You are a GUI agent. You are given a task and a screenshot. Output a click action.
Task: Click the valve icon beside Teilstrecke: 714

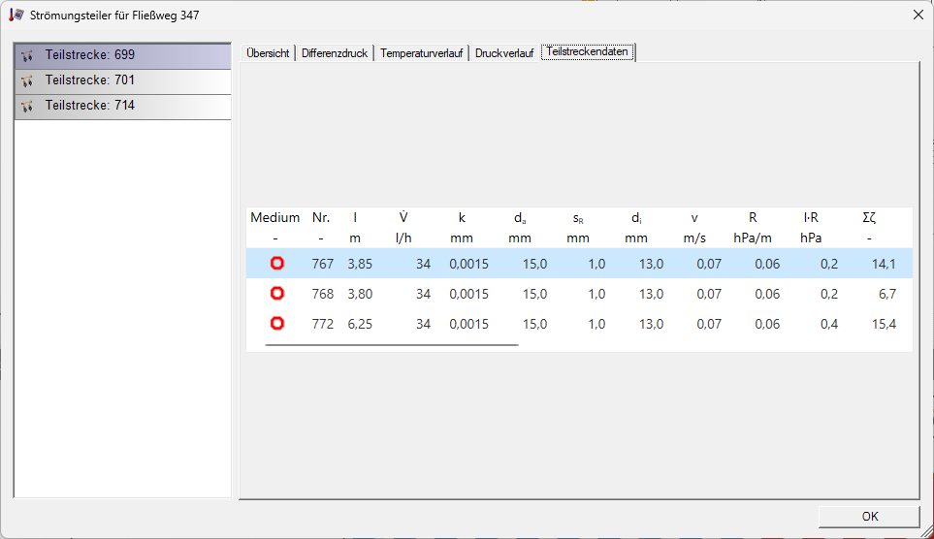coord(27,107)
